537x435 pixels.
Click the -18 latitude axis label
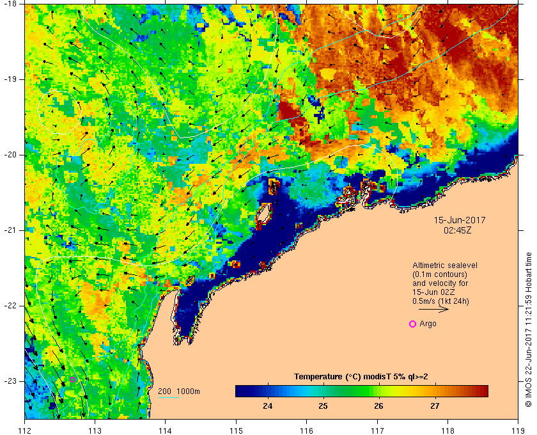click(x=9, y=4)
